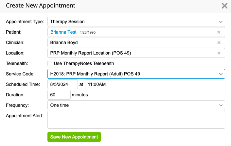The image size is (231, 146).
Task: Clear the selected patient Brianna Test
Action: (x=219, y=32)
